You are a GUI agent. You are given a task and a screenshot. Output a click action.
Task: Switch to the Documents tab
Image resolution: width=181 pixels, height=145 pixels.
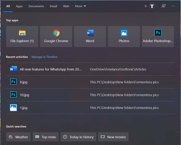click(36, 6)
